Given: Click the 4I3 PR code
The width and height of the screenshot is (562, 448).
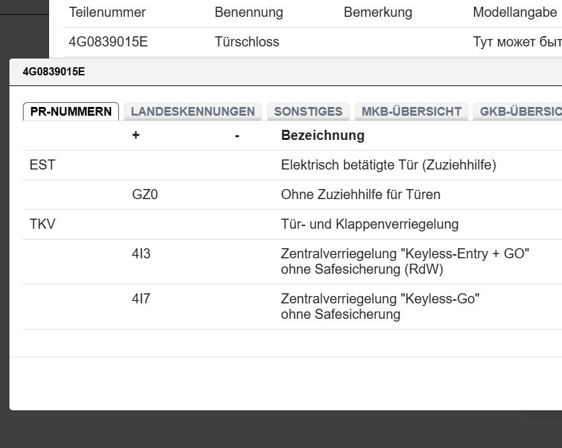Looking at the screenshot, I should (x=141, y=254).
